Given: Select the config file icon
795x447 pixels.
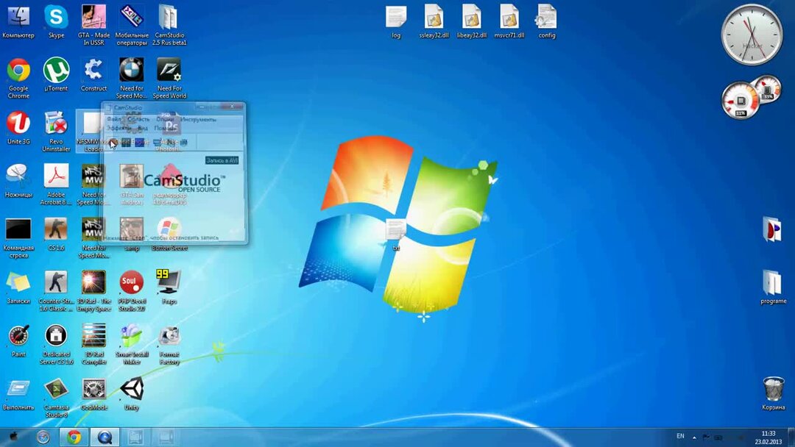Looking at the screenshot, I should click(x=546, y=21).
